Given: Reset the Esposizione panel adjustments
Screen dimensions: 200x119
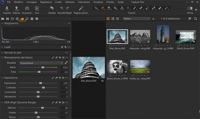Looking at the screenshot, I should coord(60,78).
